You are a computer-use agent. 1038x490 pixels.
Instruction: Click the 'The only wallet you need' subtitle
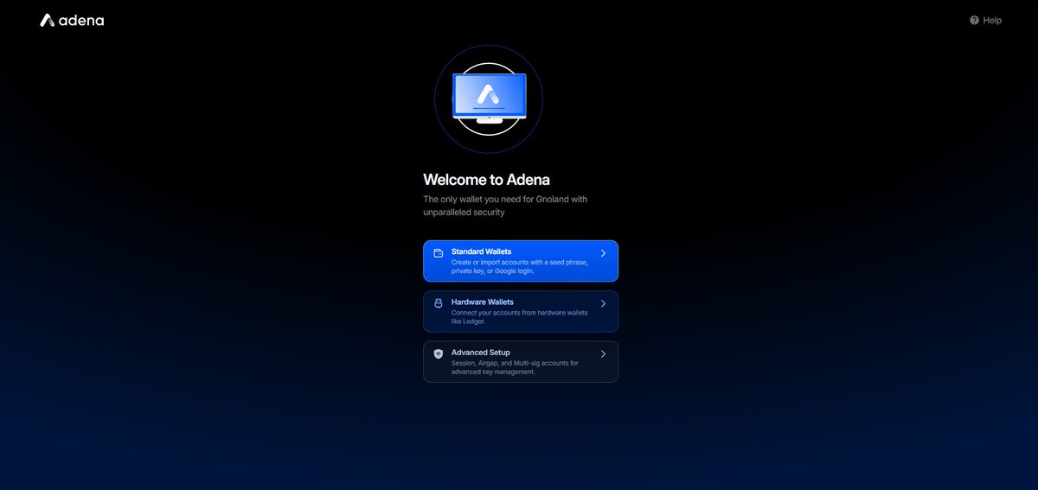[x=505, y=206]
